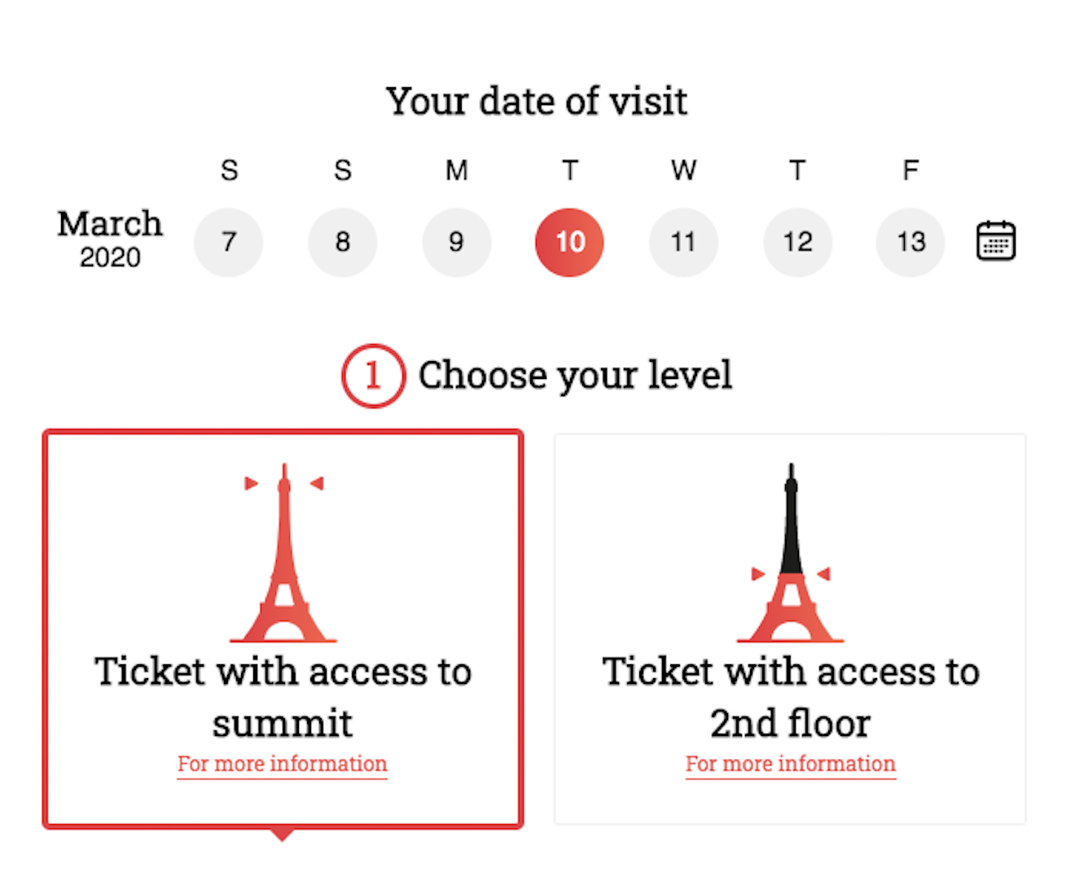Click the left arrow marker beside the summit tower
The height and width of the screenshot is (877, 1075).
coord(250,483)
